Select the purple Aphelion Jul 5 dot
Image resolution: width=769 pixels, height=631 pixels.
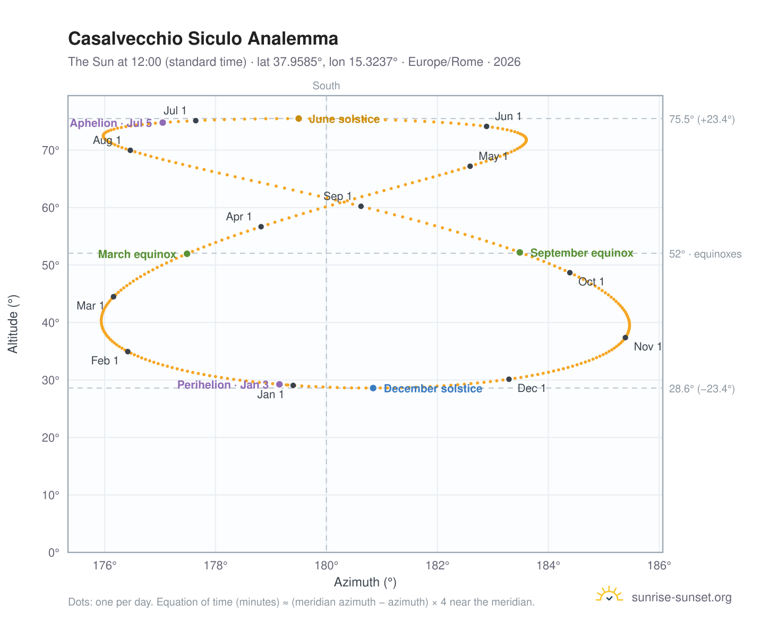pos(163,123)
